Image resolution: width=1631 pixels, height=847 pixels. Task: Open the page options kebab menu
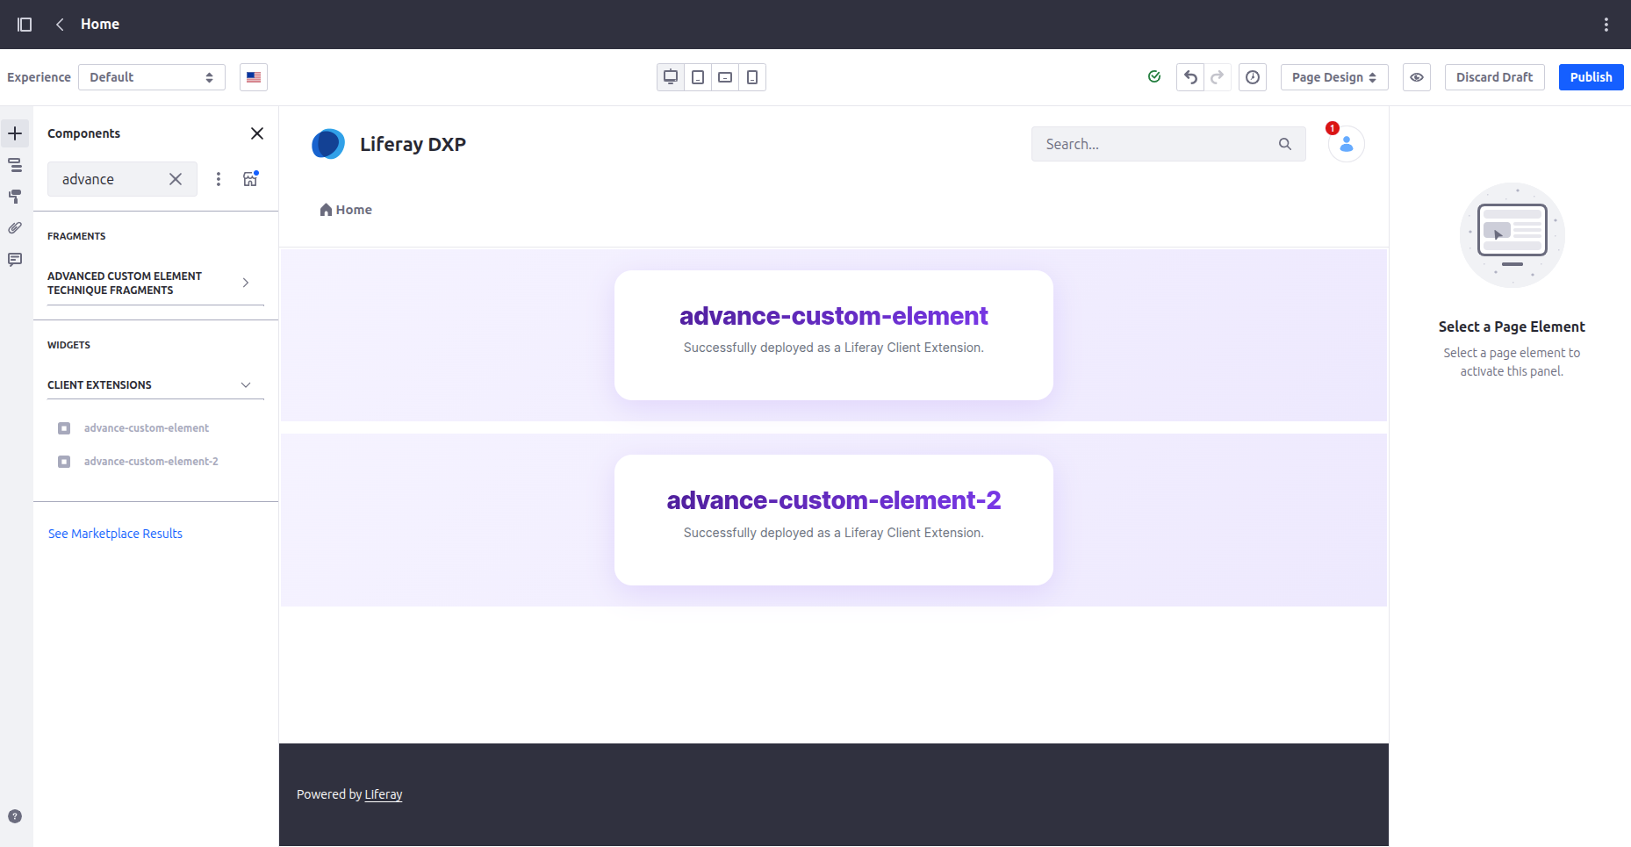1606,25
